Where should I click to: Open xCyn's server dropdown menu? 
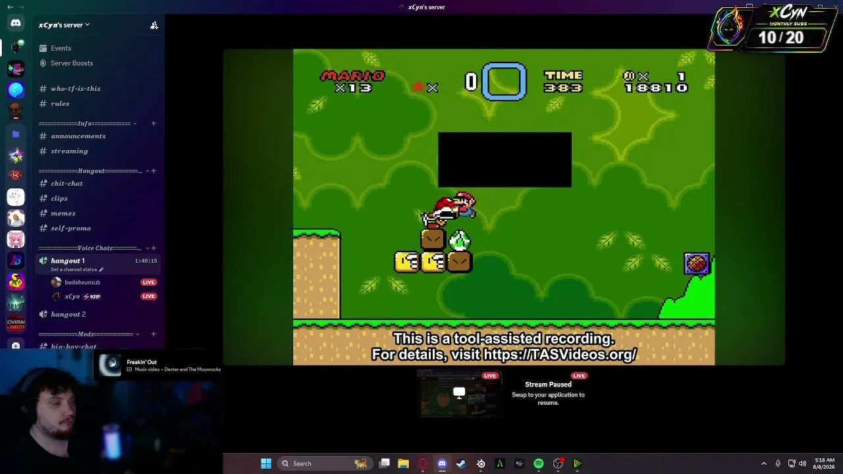click(x=64, y=25)
